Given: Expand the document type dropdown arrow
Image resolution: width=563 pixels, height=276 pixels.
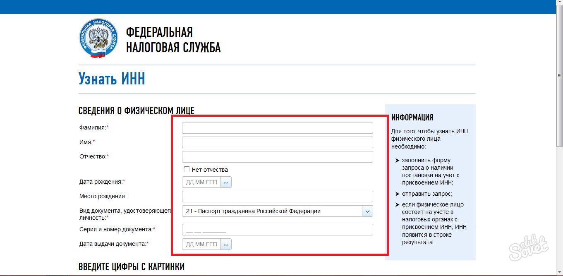Looking at the screenshot, I should (x=367, y=211).
